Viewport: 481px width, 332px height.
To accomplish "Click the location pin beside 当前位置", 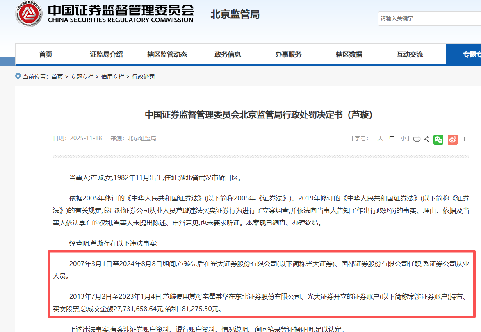I will 17,76.
